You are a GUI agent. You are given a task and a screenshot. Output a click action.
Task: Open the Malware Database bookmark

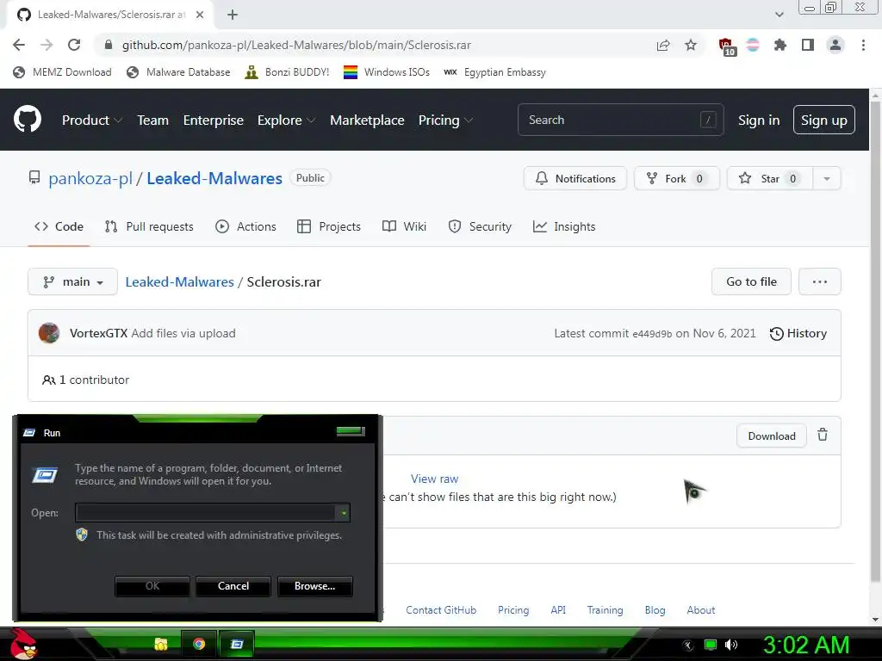(179, 72)
